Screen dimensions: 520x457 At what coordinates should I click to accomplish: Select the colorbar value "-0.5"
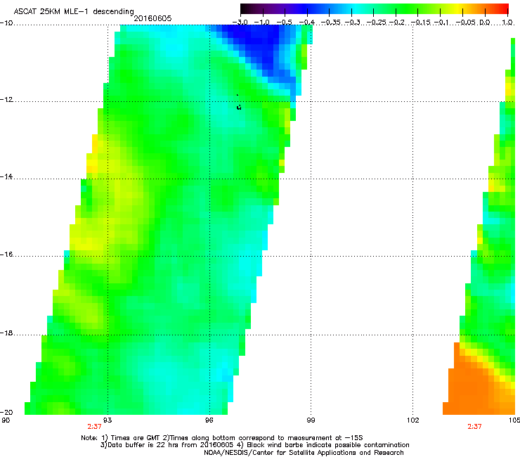click(x=284, y=22)
